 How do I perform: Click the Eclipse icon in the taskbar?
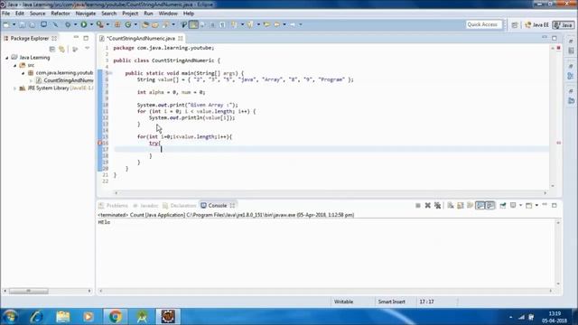pyautogui.click(x=168, y=317)
